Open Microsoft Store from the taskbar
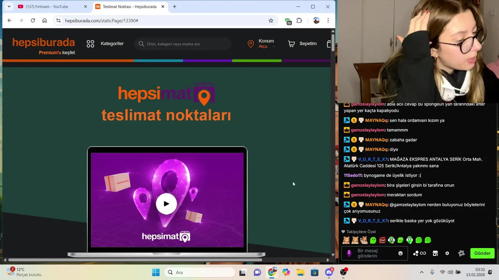This screenshot has height=280, width=499. pos(315,272)
